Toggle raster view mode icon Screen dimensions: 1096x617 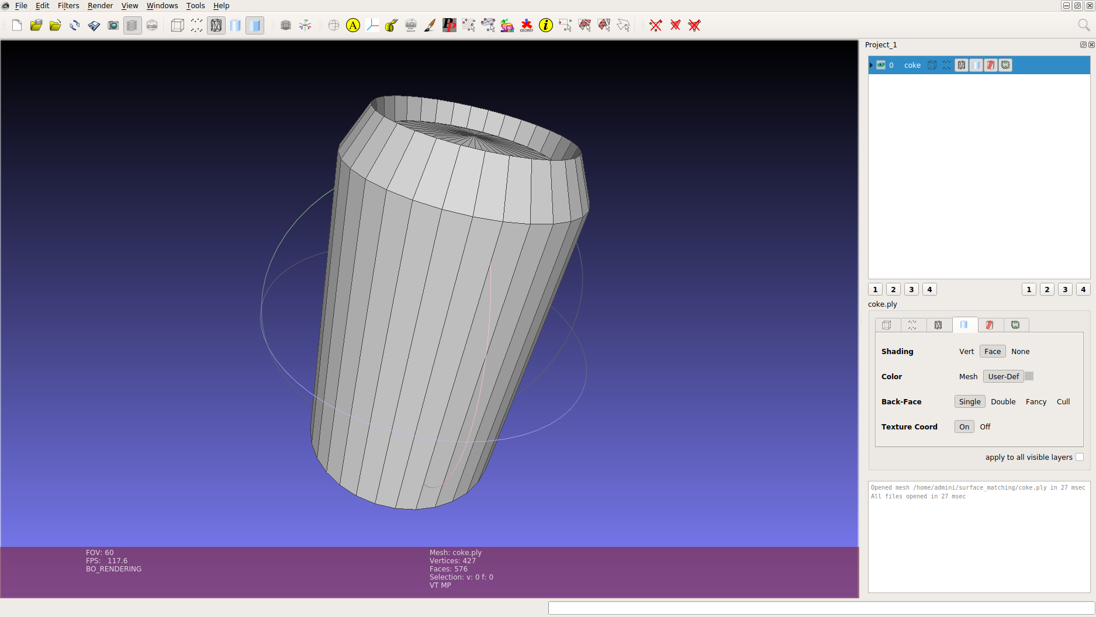[x=152, y=25]
